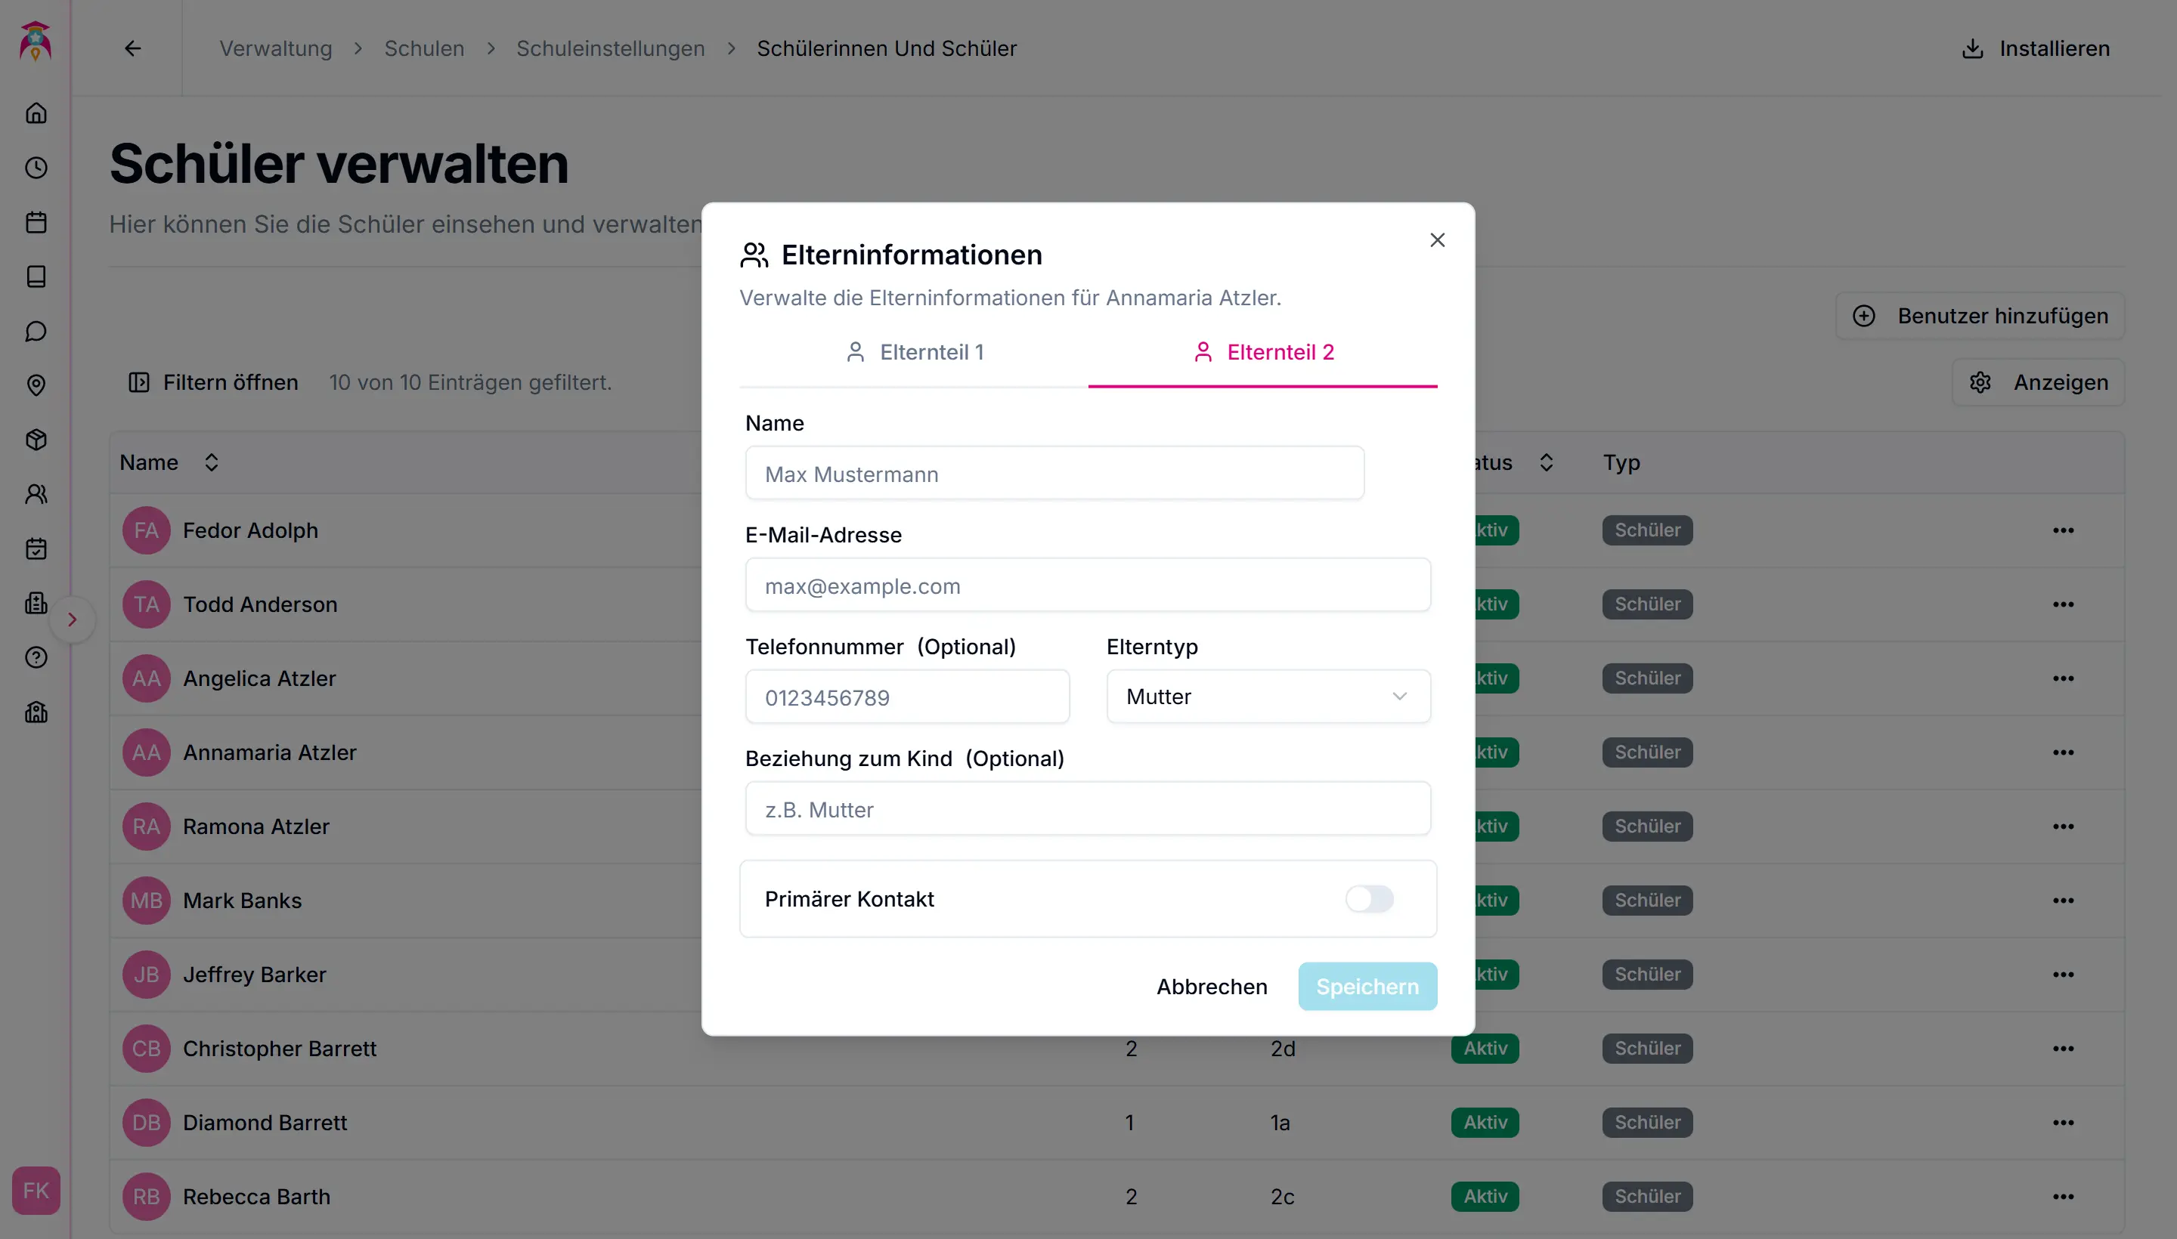
Task: Click the E-Mail-Adresse input field
Action: tap(1087, 586)
